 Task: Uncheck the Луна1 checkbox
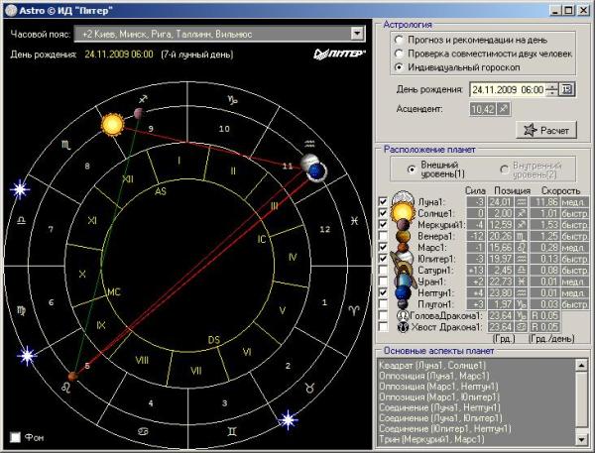click(x=383, y=201)
